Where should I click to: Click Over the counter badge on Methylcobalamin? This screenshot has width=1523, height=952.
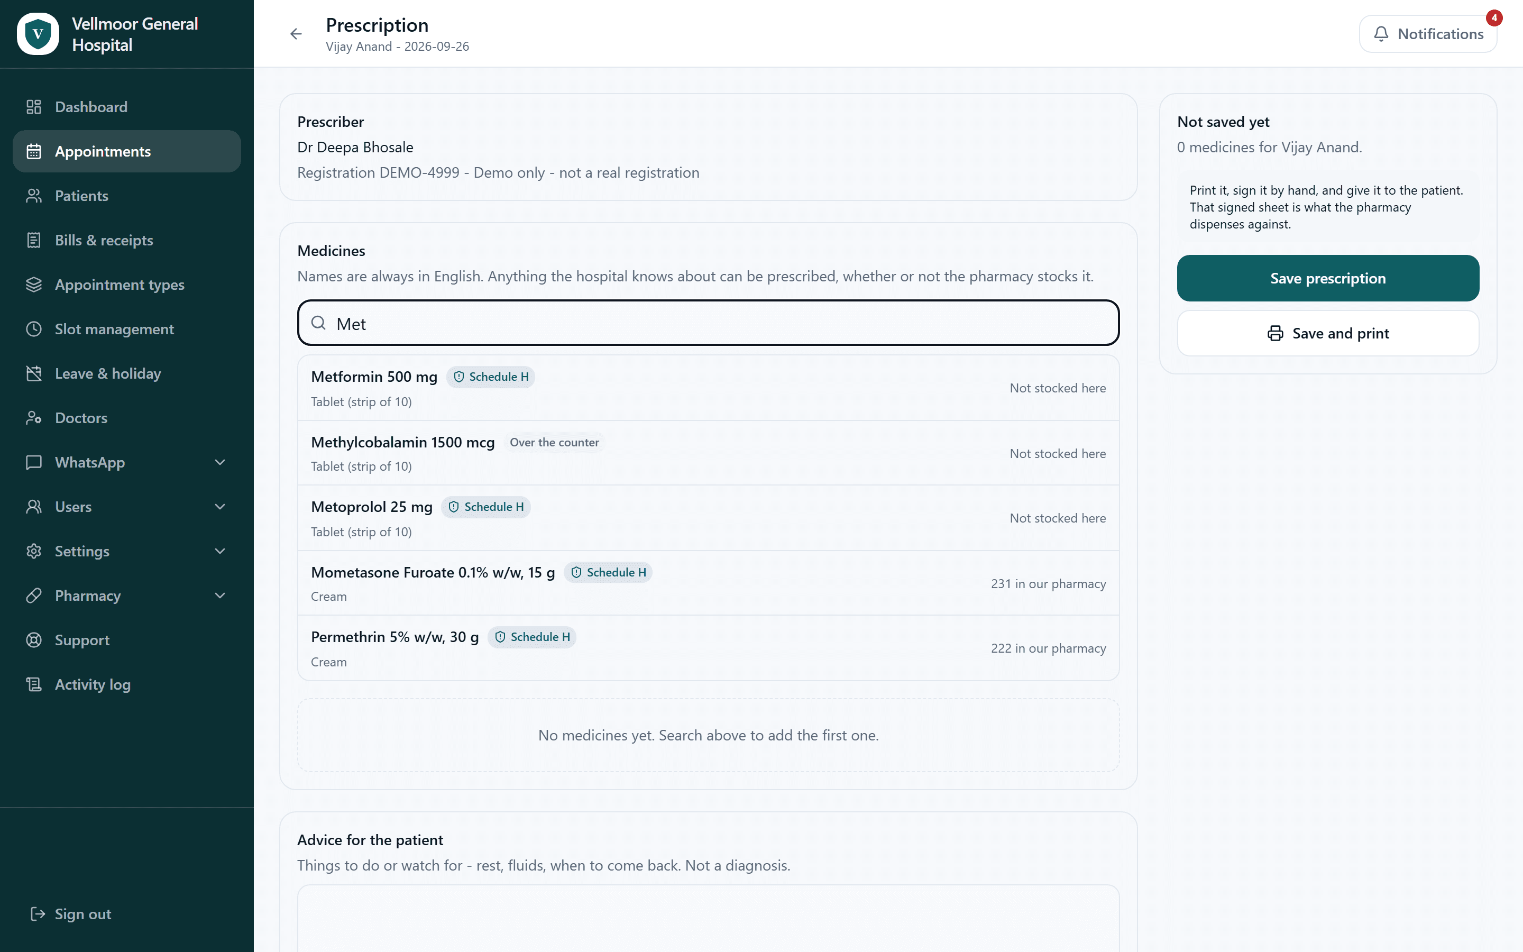pos(554,443)
